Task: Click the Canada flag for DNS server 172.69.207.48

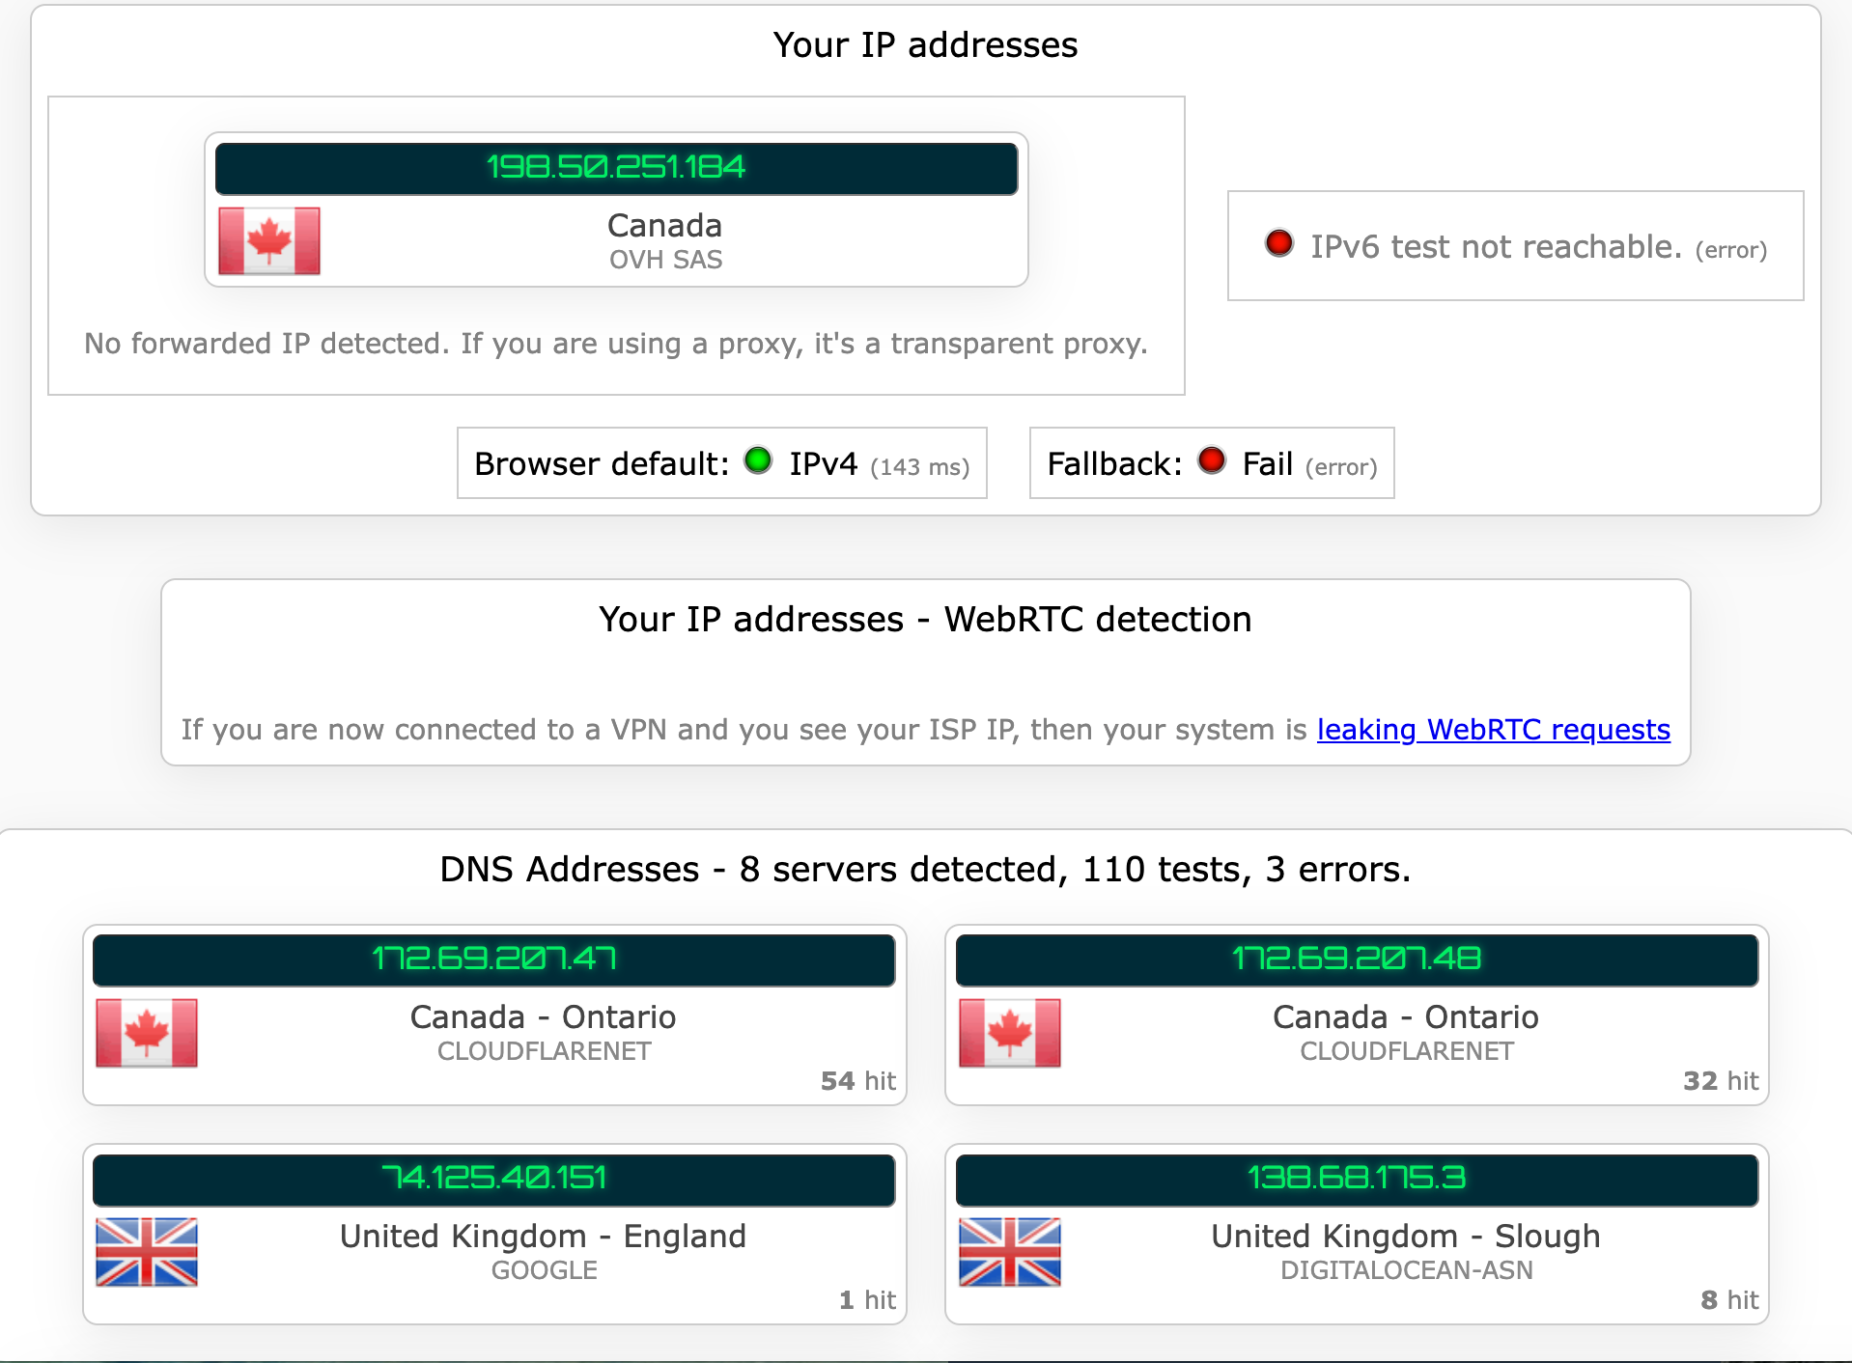Action: (x=1010, y=1033)
